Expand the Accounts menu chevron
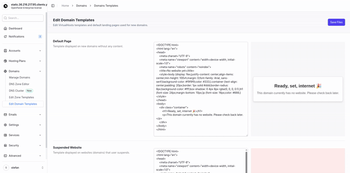Screen dimensions: 350x173 coord(40,51)
